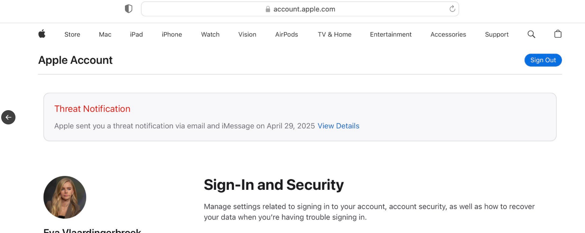Image resolution: width=585 pixels, height=233 pixels.
Task: Click the padlock icon in address bar
Action: (268, 9)
